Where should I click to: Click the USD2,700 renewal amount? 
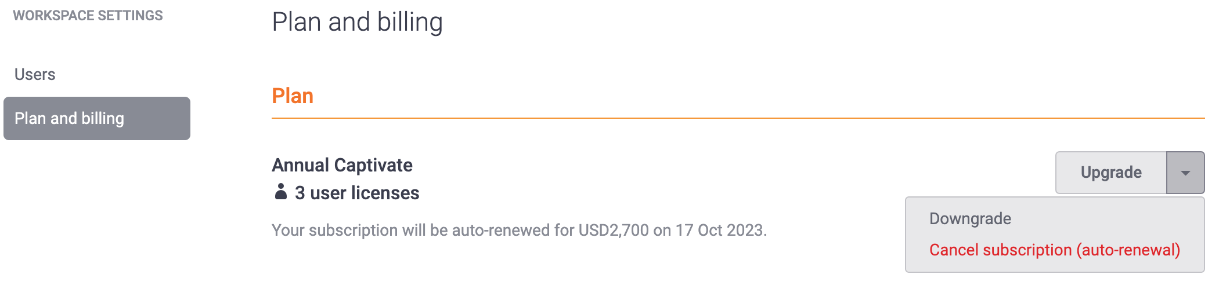click(614, 230)
